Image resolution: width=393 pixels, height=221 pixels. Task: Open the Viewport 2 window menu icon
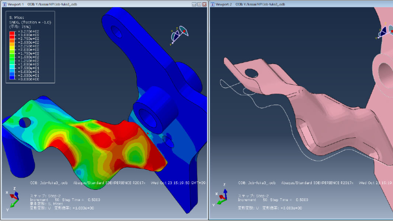(x=213, y=4)
